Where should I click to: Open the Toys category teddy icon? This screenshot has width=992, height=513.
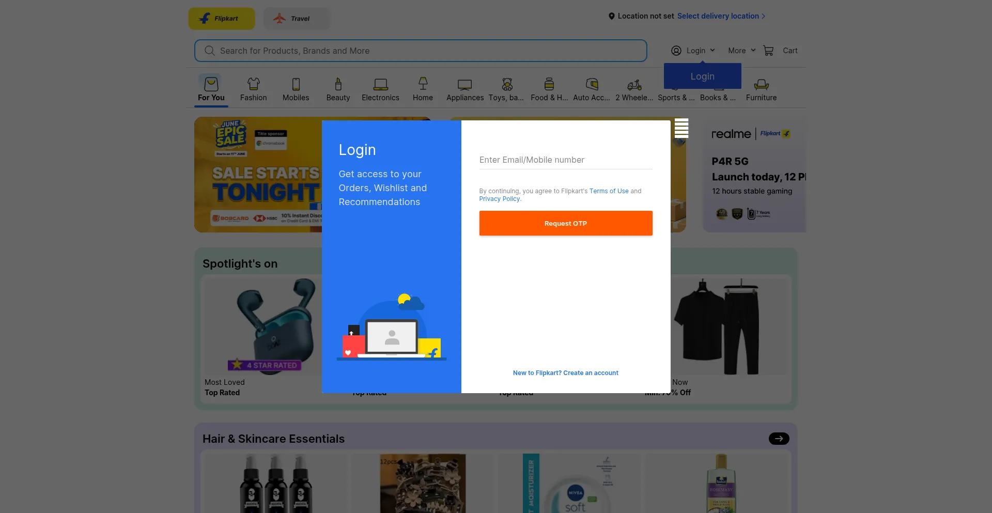point(507,84)
